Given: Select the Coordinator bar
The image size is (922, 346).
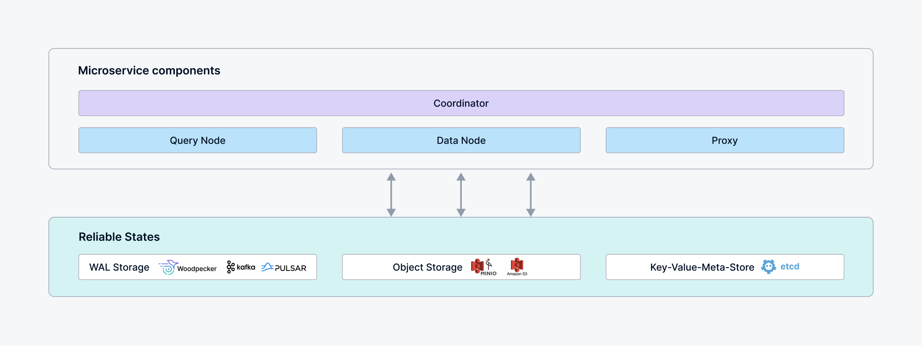Looking at the screenshot, I should [x=461, y=103].
